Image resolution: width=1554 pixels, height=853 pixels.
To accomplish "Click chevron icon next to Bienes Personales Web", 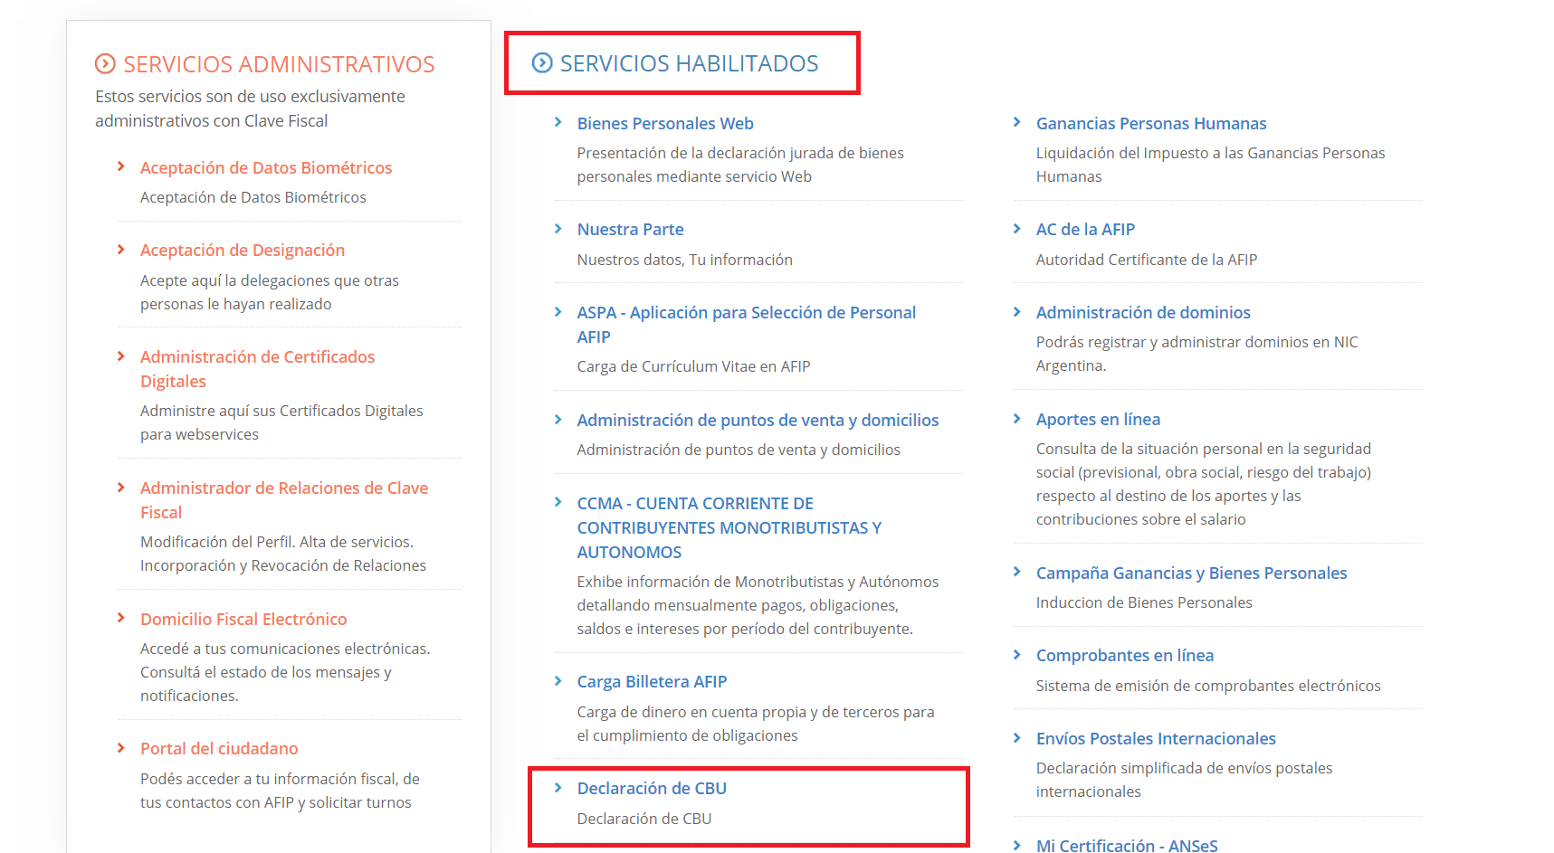I will [x=558, y=123].
